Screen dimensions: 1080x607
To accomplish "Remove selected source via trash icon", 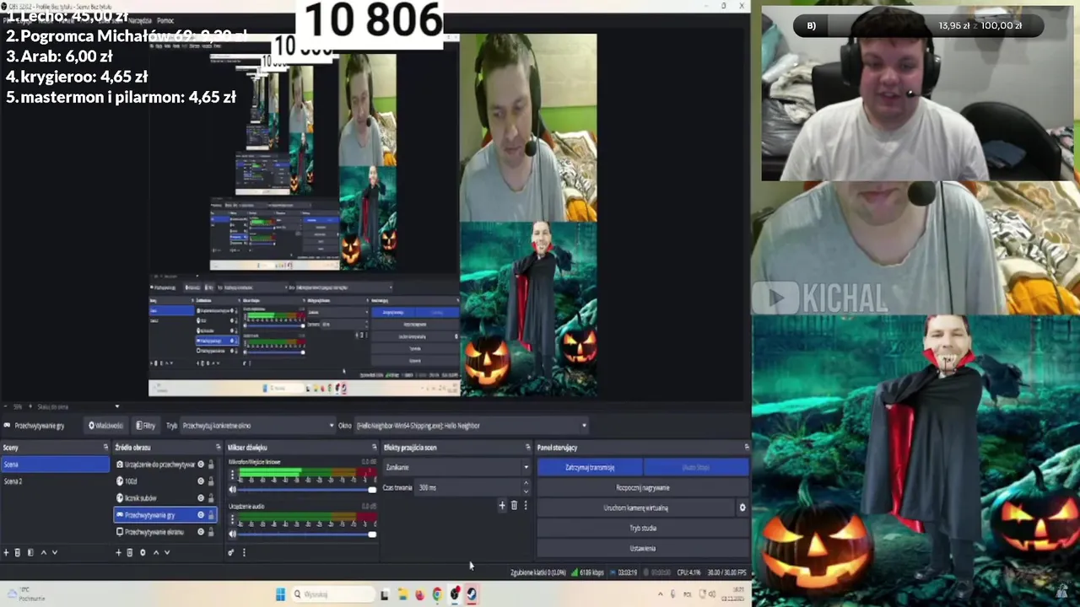I will click(x=130, y=552).
